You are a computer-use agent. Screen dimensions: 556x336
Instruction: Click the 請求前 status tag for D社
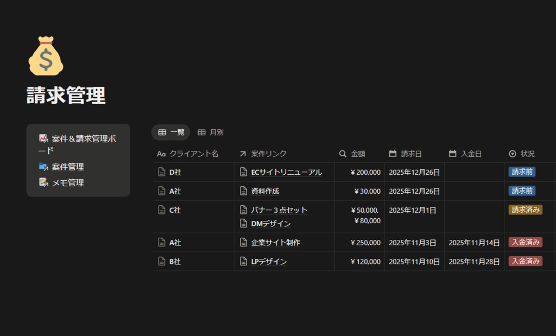(x=521, y=172)
